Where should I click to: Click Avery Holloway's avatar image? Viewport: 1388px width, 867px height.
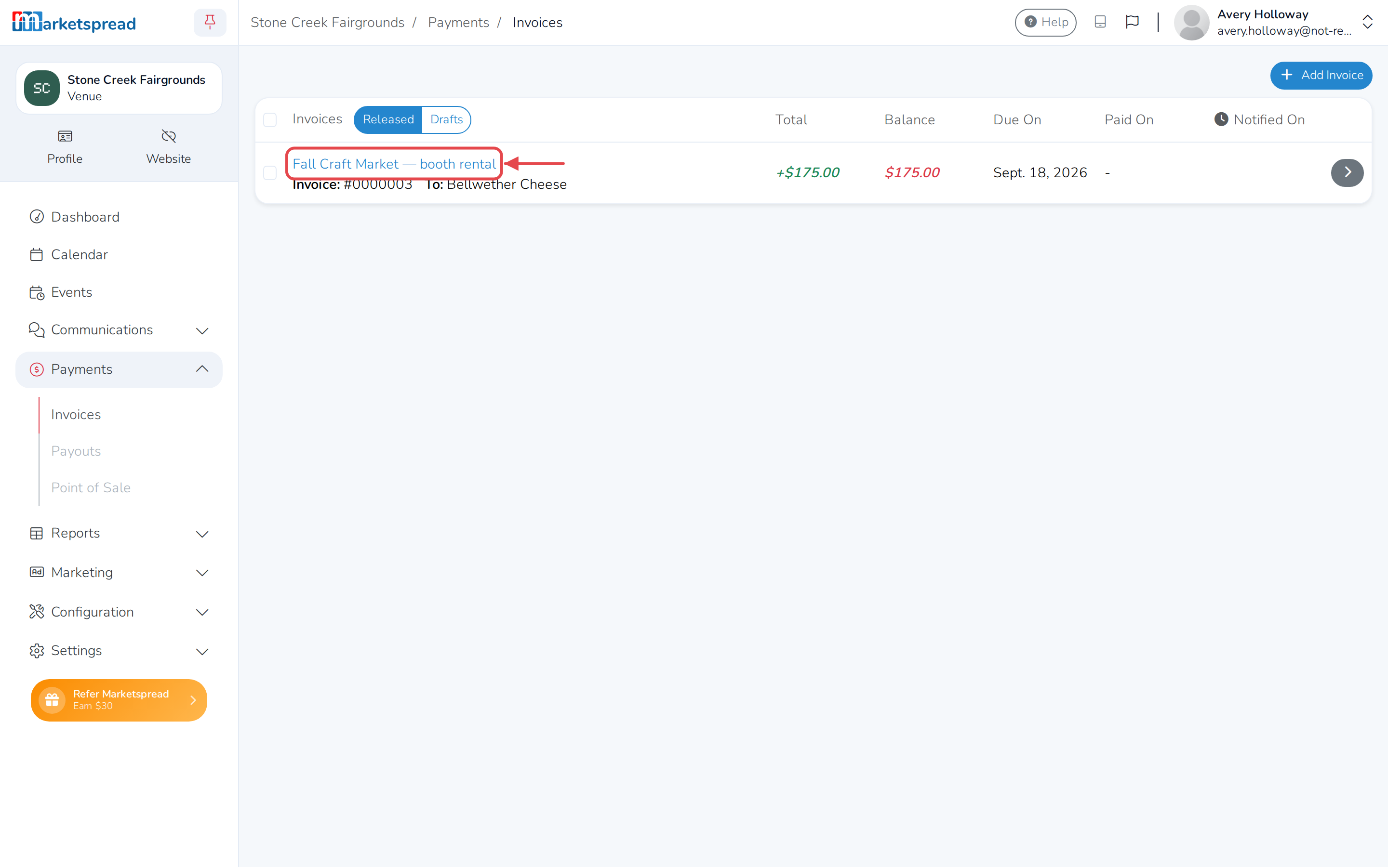click(1191, 22)
